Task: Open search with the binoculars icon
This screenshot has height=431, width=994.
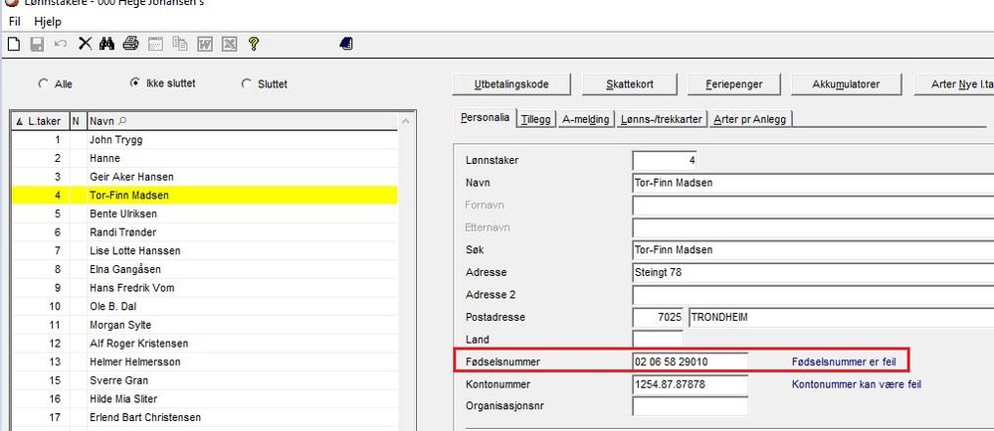Action: click(107, 44)
